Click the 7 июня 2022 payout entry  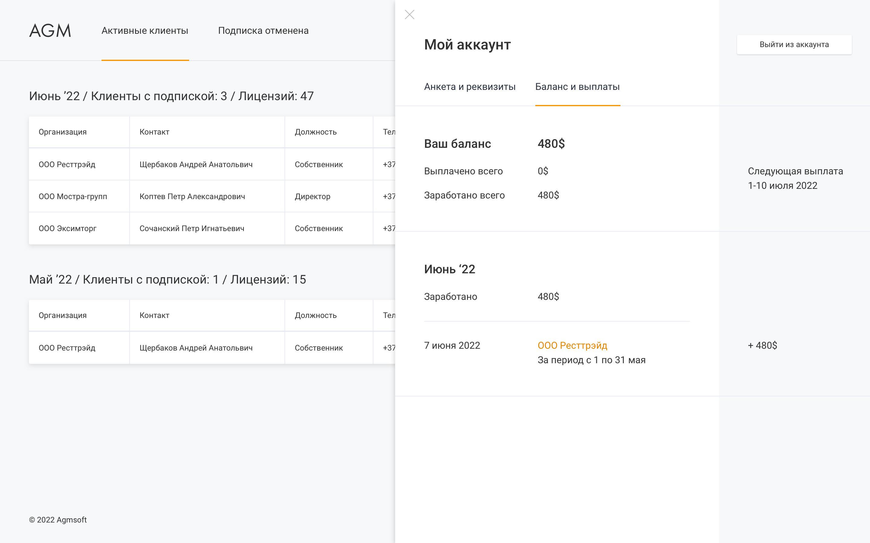[452, 345]
